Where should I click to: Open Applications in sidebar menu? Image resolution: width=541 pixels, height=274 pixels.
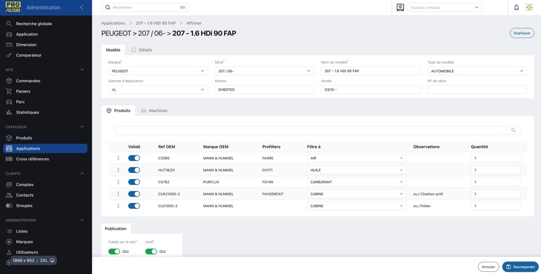(45, 149)
